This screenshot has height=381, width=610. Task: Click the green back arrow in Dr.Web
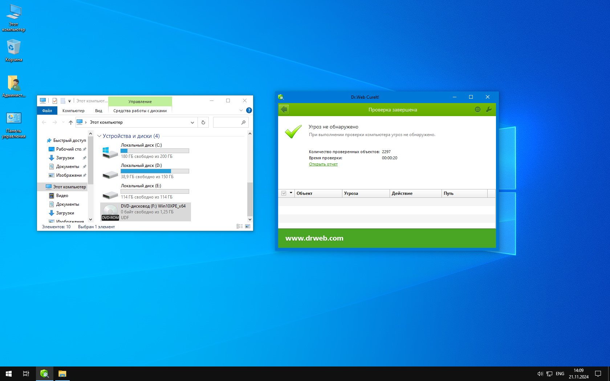(x=284, y=110)
